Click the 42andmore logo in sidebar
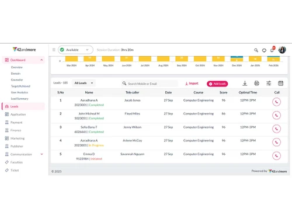Viewport: 292px width, 219px height. pos(25,50)
